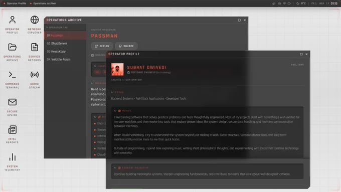341x192 pixels.
Task: Click Subrat Dwivedi's profile photo
Action: click(117, 69)
